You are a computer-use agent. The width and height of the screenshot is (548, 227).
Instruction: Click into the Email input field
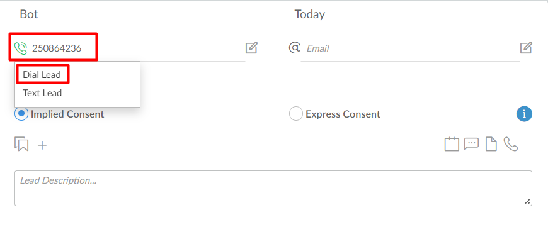pos(410,48)
